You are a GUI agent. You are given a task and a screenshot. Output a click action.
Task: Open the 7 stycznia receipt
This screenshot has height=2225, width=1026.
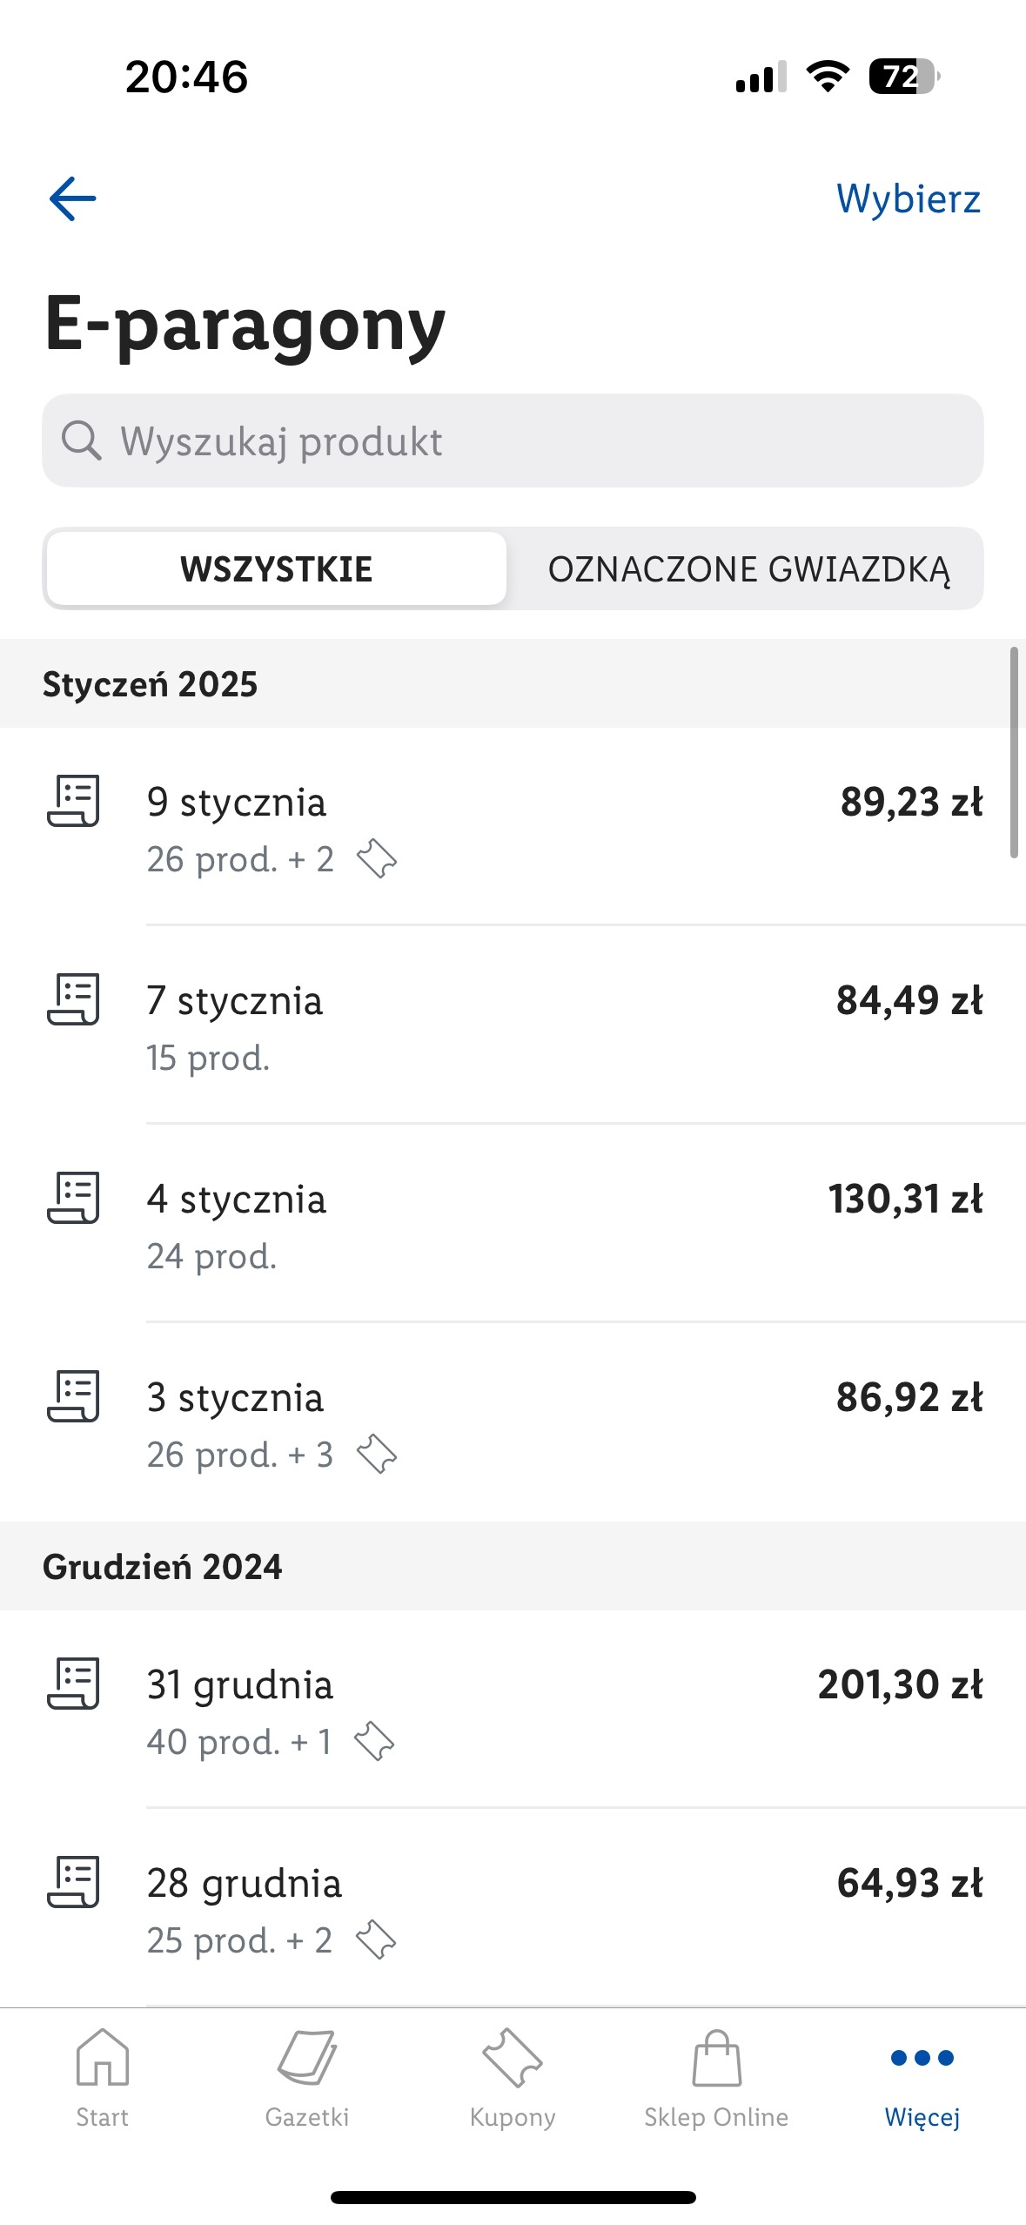(522, 1025)
